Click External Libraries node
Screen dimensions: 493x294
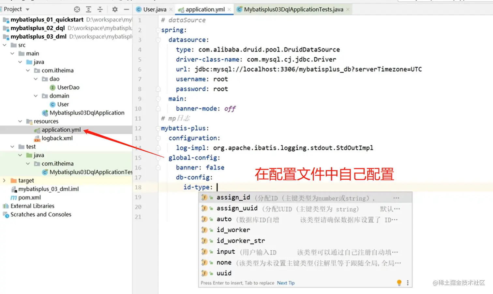(32, 206)
